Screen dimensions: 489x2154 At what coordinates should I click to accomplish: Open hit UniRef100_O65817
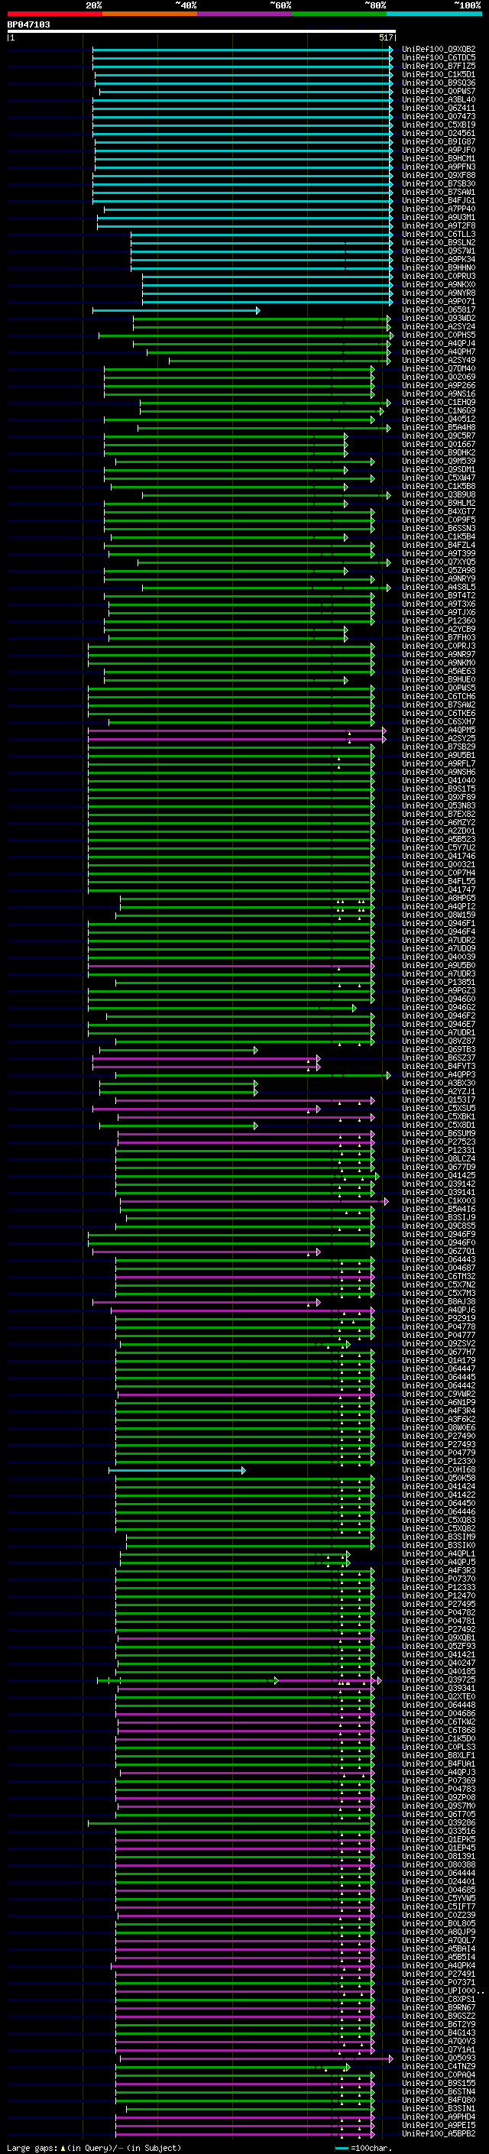click(439, 309)
